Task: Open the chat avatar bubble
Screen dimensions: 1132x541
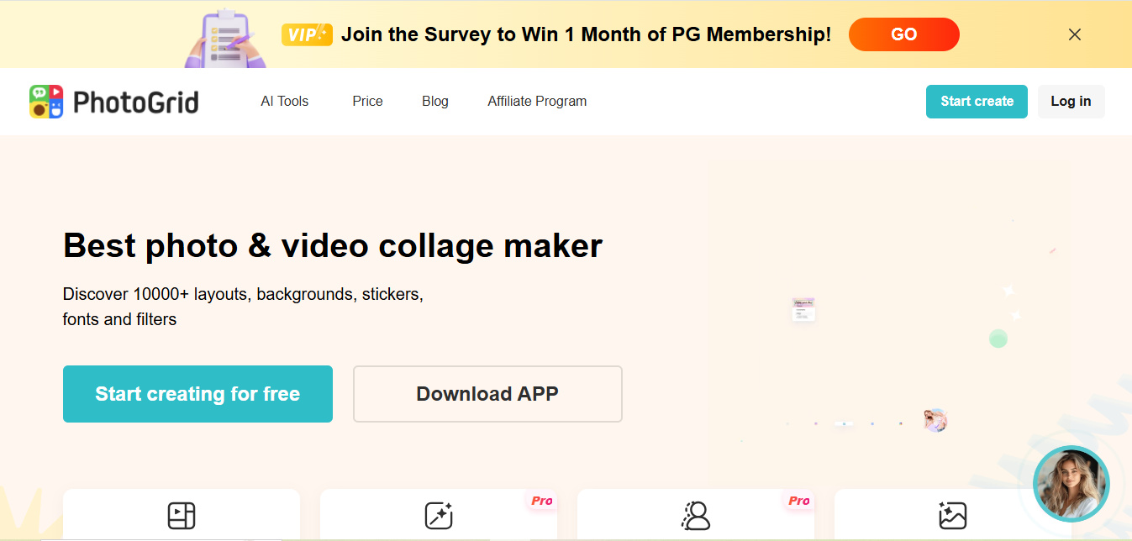Action: coord(1071,484)
